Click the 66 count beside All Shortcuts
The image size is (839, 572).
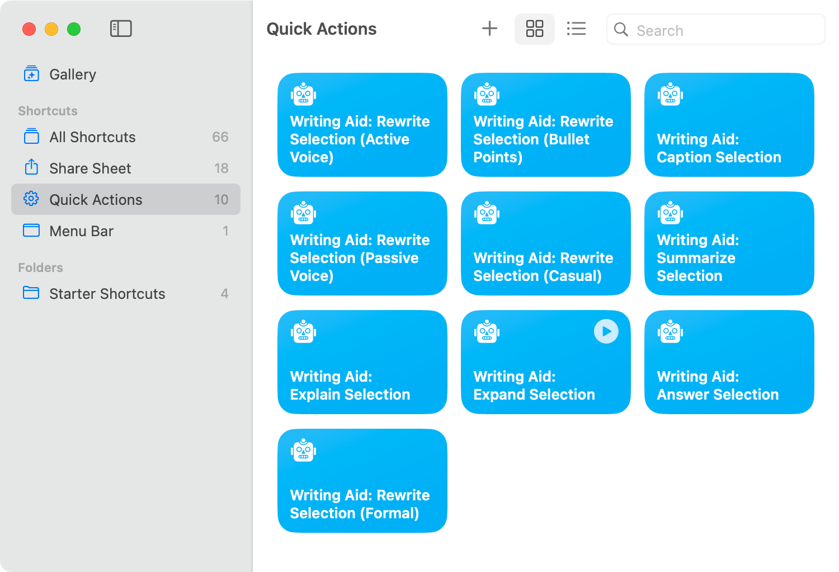pyautogui.click(x=220, y=137)
